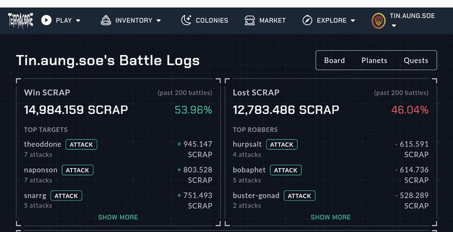
Task: Attack the player theoddone
Action: 81,145
